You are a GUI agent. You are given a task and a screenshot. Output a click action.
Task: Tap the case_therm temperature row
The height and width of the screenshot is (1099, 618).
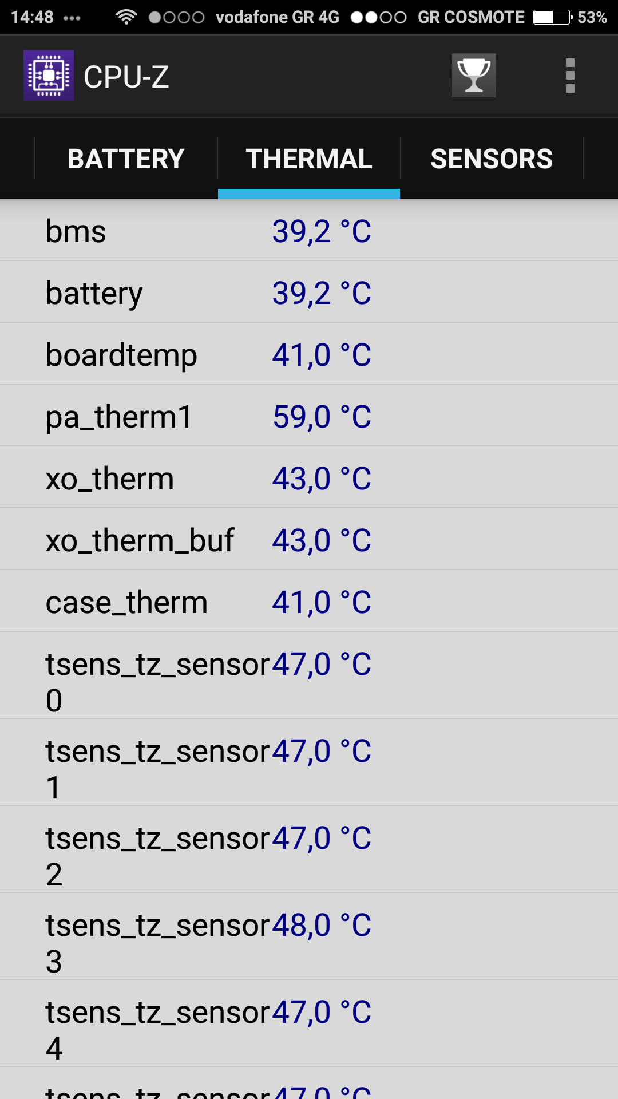pos(309,602)
